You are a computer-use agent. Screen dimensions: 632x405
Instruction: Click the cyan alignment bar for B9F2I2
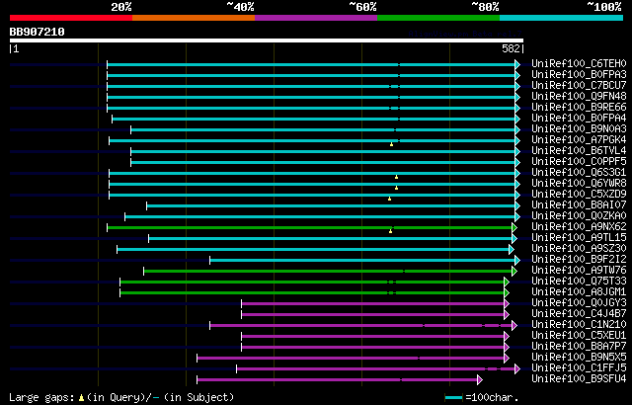pos(364,261)
